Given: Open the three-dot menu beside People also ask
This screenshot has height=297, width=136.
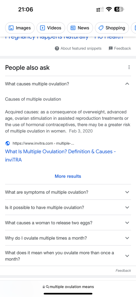Looking at the screenshot, I should tap(129, 67).
